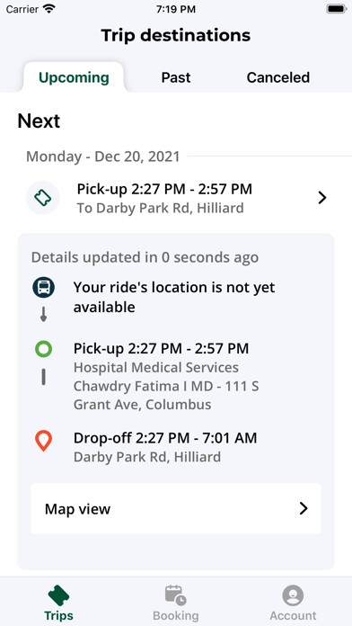Tap the Wi-Fi status icon

coord(48,9)
